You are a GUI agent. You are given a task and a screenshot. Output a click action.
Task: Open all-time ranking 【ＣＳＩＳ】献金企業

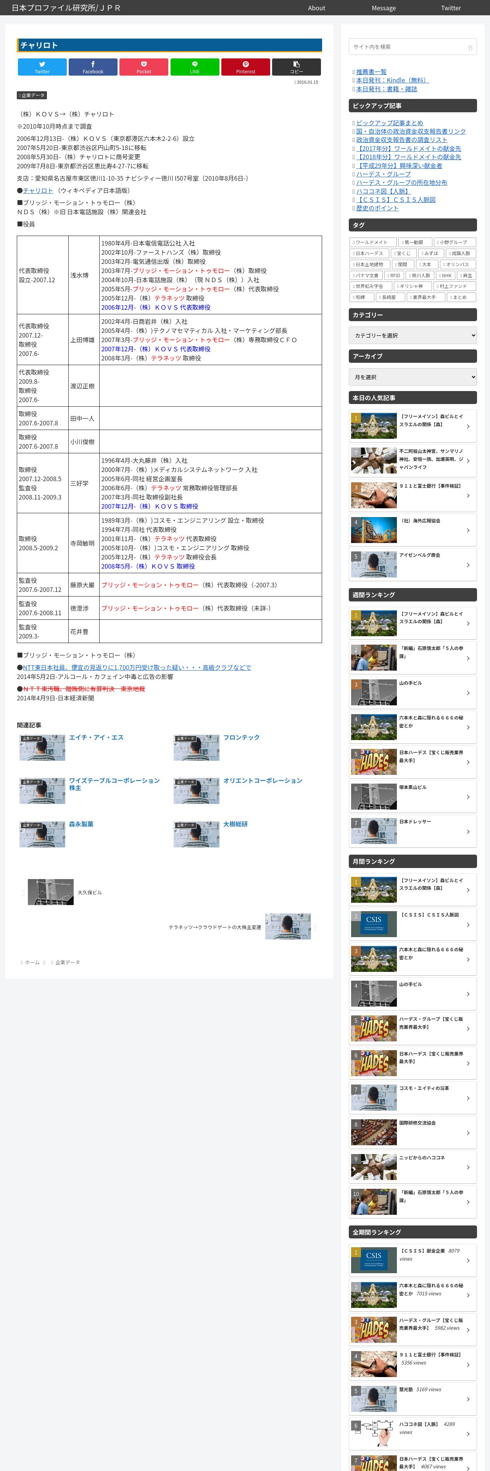pyautogui.click(x=413, y=1260)
